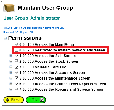The image size is (114, 110).
Task: Click the label '1.00.000 Access the Sale Screen'
Action: tap(47, 56)
